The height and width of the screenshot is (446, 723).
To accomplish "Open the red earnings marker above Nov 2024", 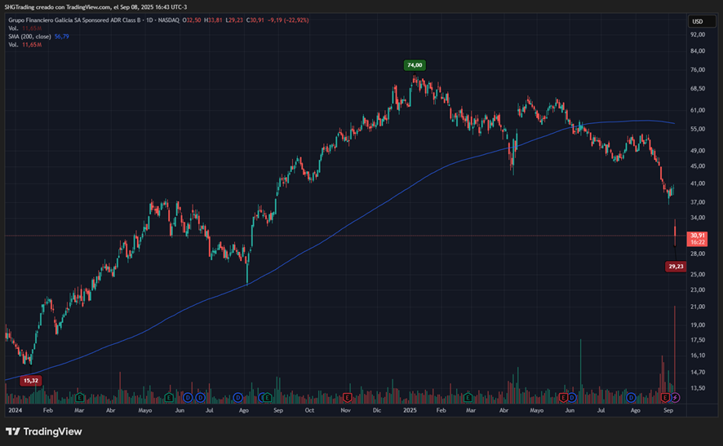I will pos(347,397).
